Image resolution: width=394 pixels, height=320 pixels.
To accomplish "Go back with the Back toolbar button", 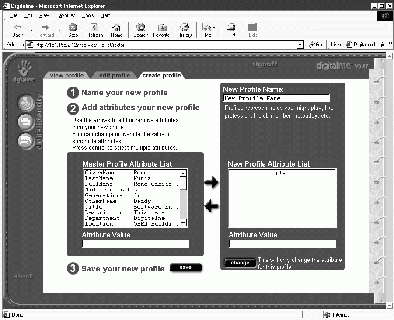I will pos(17,31).
